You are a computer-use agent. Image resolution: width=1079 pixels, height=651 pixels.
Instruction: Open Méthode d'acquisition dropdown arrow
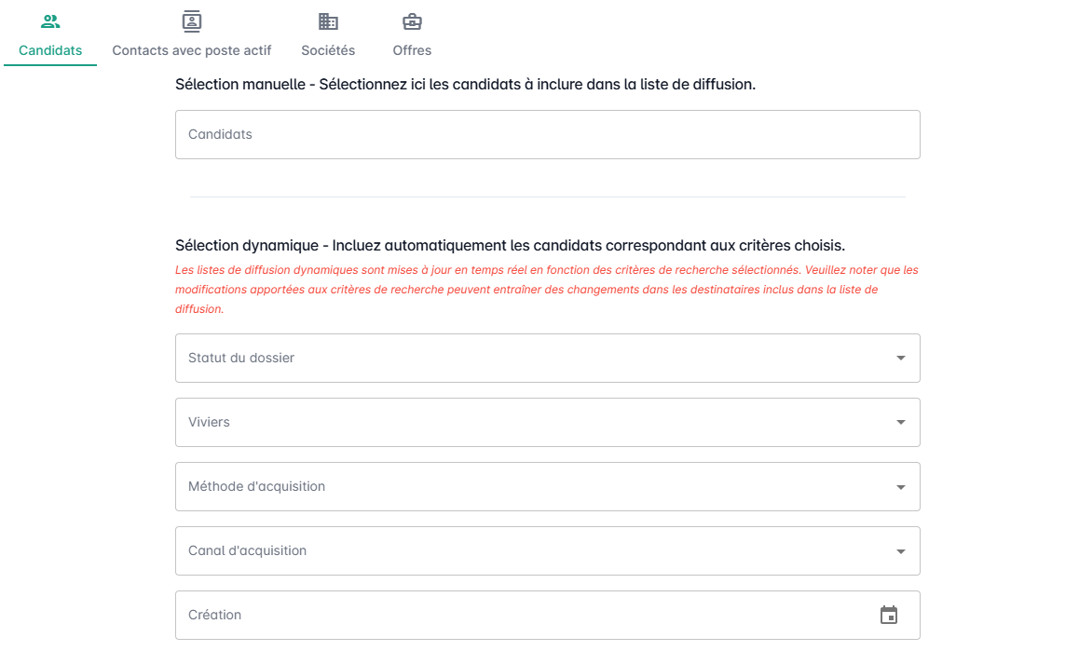(x=900, y=487)
